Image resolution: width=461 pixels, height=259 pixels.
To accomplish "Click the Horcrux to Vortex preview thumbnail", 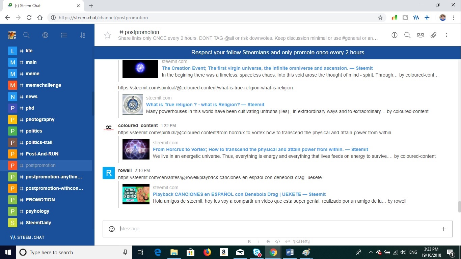I will 136,149.
